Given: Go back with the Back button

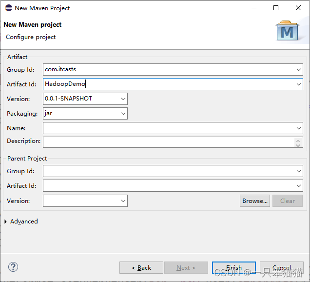Looking at the screenshot, I should pos(141,267).
